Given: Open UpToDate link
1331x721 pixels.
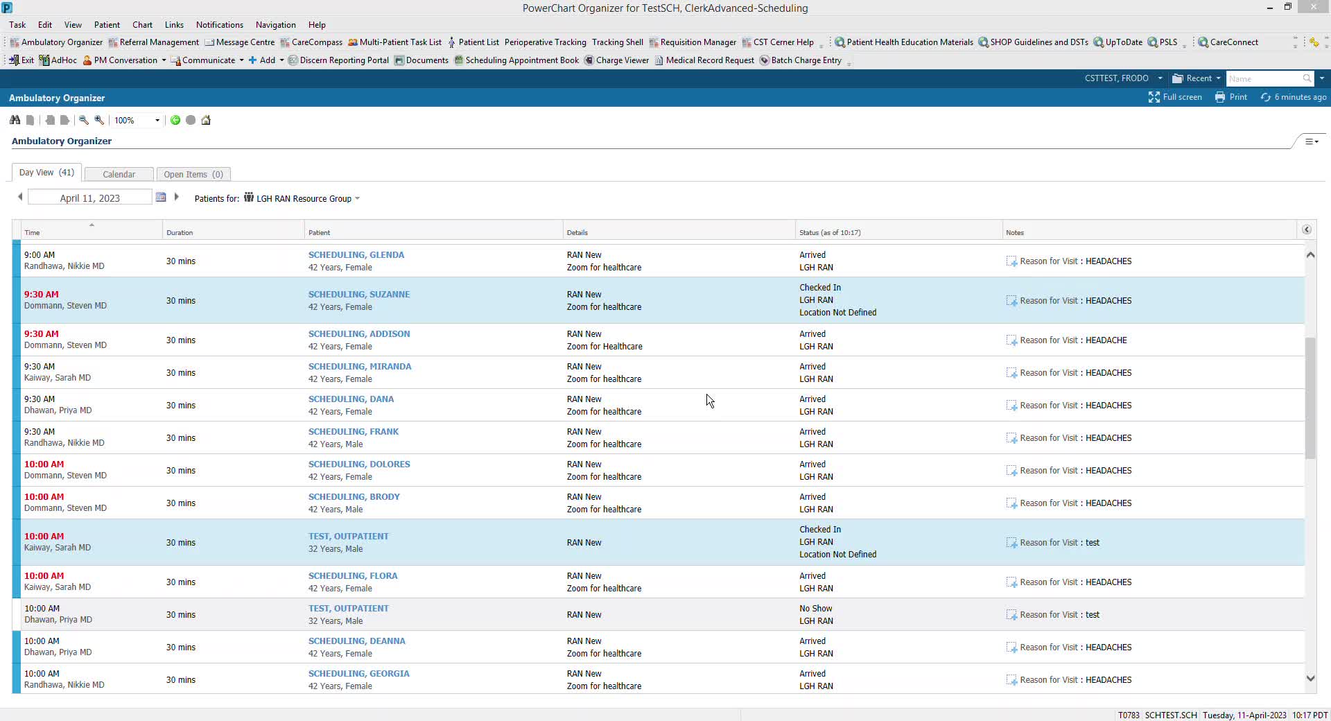Looking at the screenshot, I should [1118, 42].
